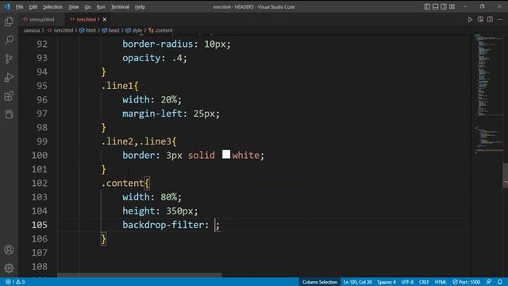Open Run and Debug view
This screenshot has height=286, width=508.
pyautogui.click(x=9, y=77)
